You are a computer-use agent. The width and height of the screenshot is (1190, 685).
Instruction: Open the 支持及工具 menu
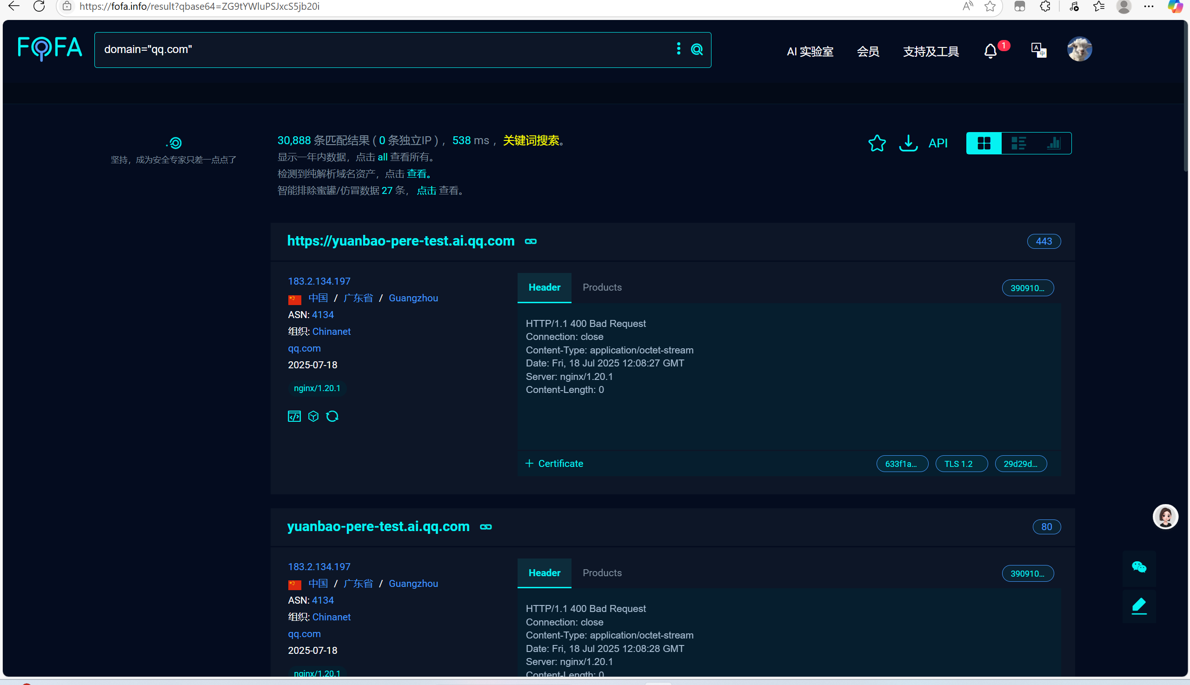pos(931,51)
